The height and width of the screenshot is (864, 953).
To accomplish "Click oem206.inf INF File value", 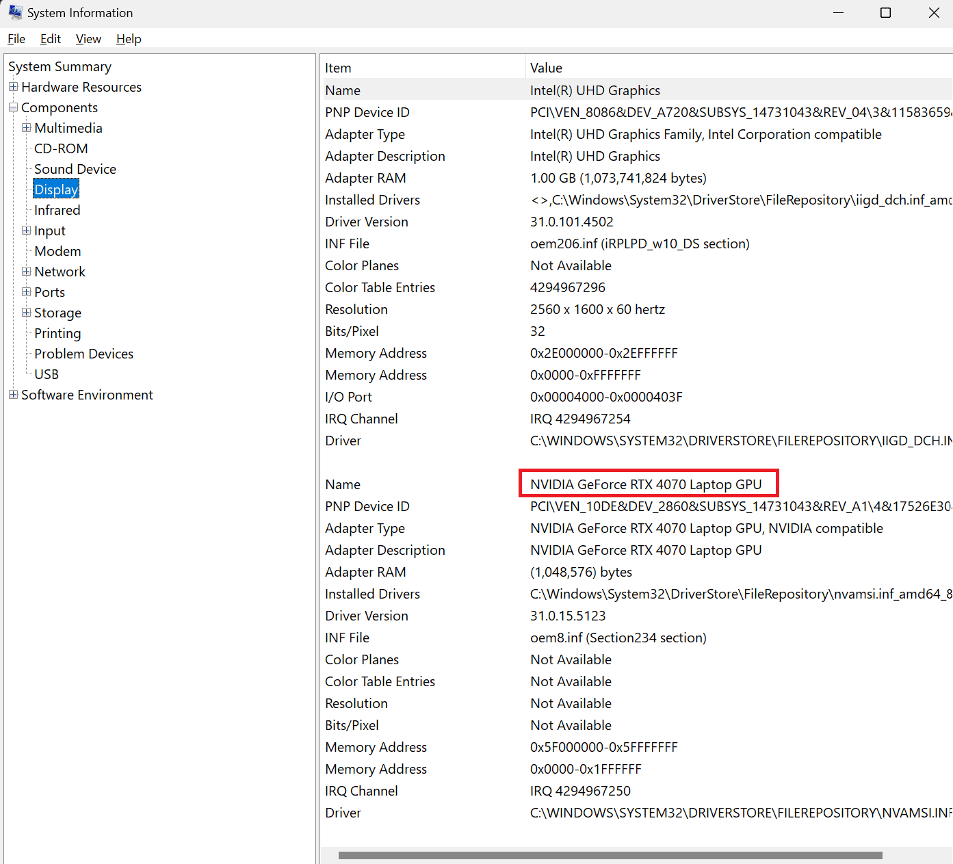I will [640, 244].
